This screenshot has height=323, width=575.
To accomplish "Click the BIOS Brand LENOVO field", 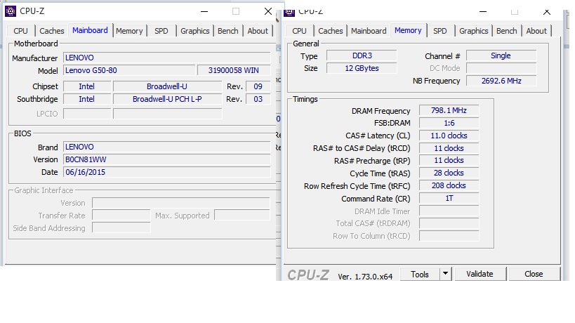I will (167, 147).
